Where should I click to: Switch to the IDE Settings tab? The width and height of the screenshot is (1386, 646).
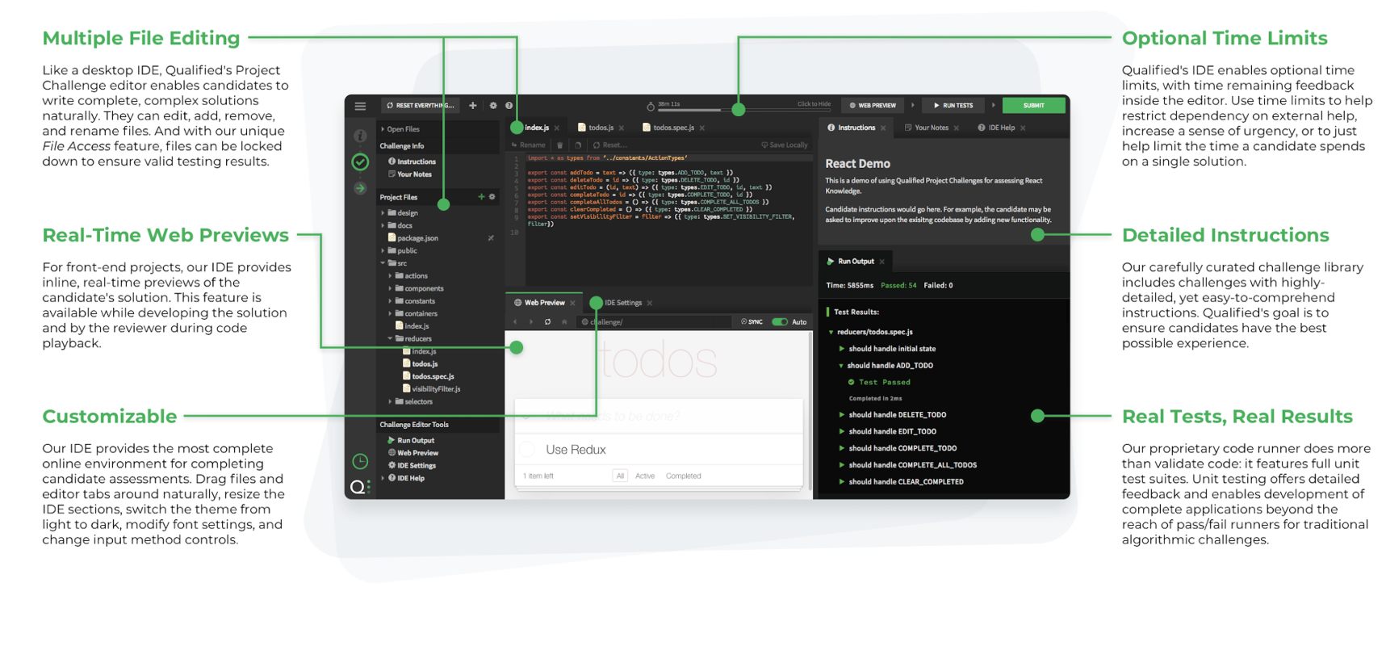click(x=623, y=304)
